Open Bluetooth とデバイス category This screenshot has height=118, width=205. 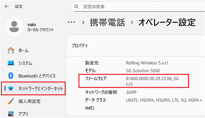pyautogui.click(x=37, y=76)
